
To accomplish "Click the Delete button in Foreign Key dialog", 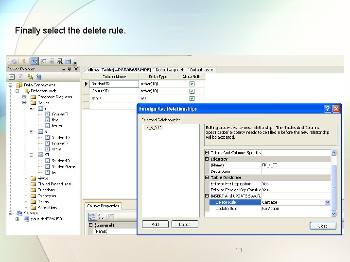I will [x=185, y=224].
